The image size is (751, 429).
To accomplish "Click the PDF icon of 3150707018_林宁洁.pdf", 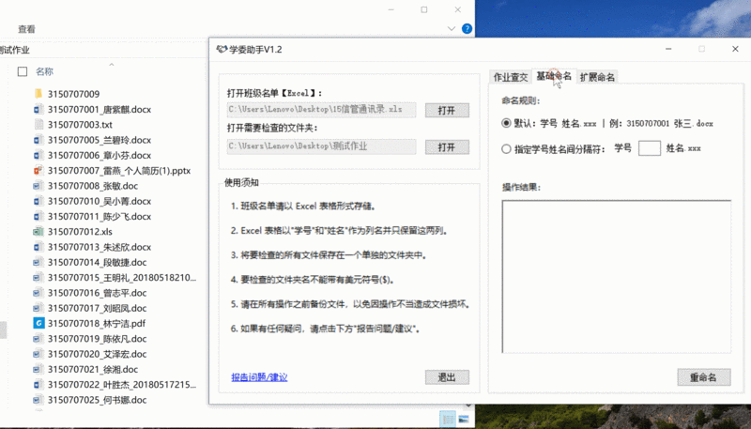I will click(38, 322).
